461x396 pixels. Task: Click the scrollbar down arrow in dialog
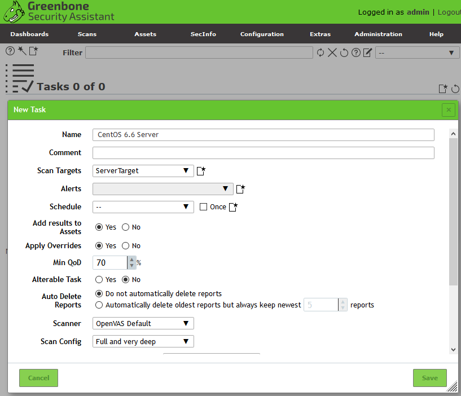[453, 350]
